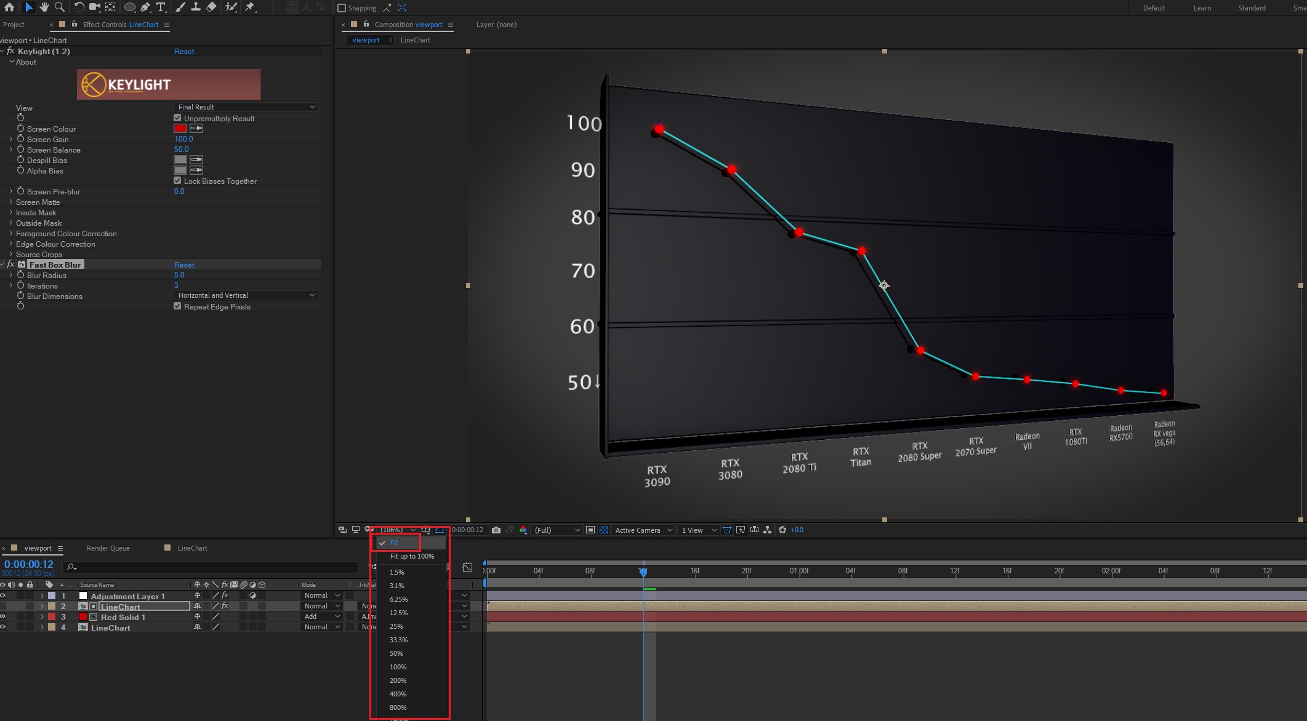This screenshot has height=721, width=1307.
Task: Select the Zoom magnifier tool
Action: [60, 7]
